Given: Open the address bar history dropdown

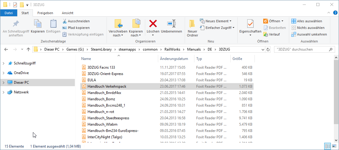Looking at the screenshot, I should (263, 49).
